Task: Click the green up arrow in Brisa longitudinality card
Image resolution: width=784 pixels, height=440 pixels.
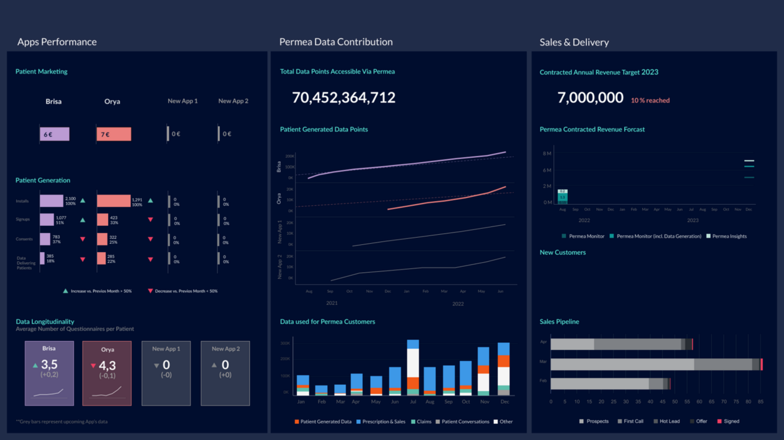Action: pyautogui.click(x=35, y=365)
